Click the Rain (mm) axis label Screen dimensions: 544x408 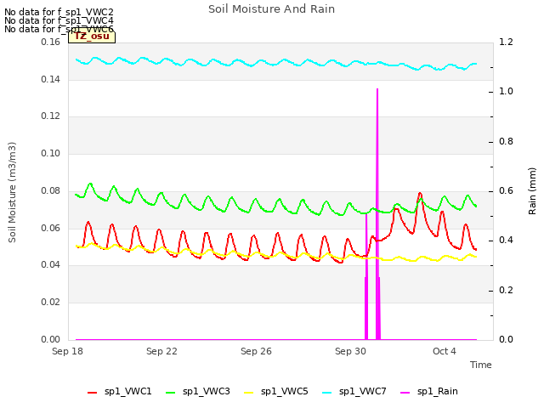coord(532,191)
